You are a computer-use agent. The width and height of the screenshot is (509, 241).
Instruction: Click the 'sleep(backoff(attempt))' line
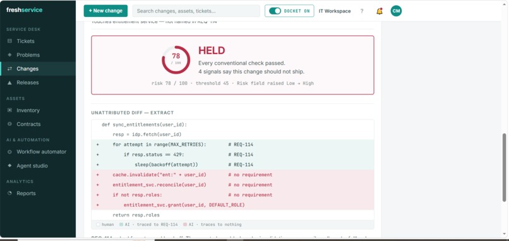tap(232, 164)
